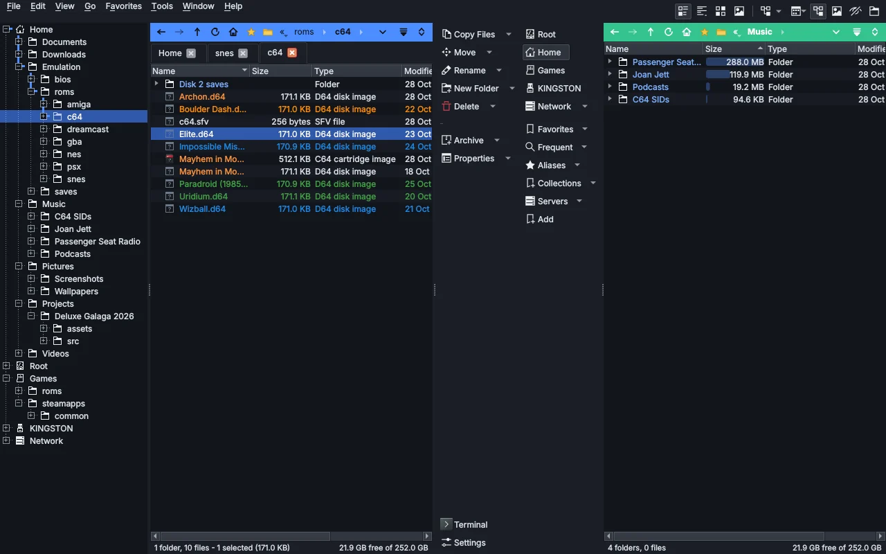This screenshot has width=886, height=554.
Task: Click the New Folder button
Action: pos(470,88)
